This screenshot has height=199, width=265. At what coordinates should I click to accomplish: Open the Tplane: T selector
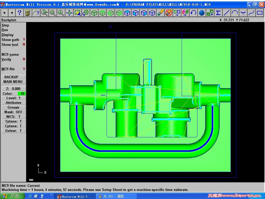point(13,121)
